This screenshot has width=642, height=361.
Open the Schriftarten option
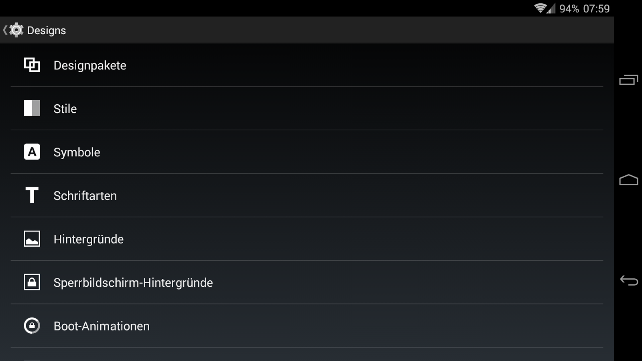pyautogui.click(x=85, y=196)
